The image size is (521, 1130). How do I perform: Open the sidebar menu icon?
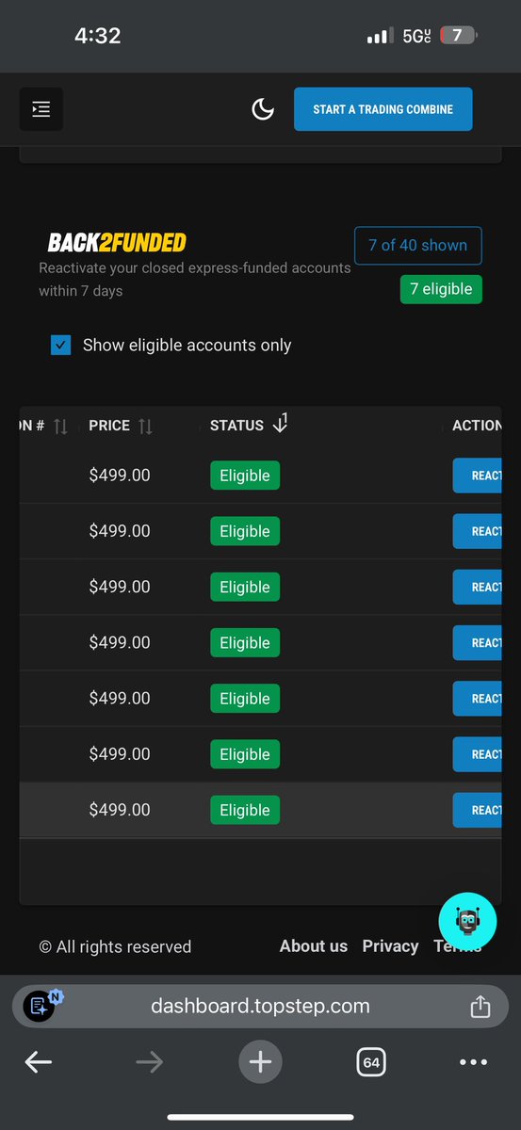[41, 109]
